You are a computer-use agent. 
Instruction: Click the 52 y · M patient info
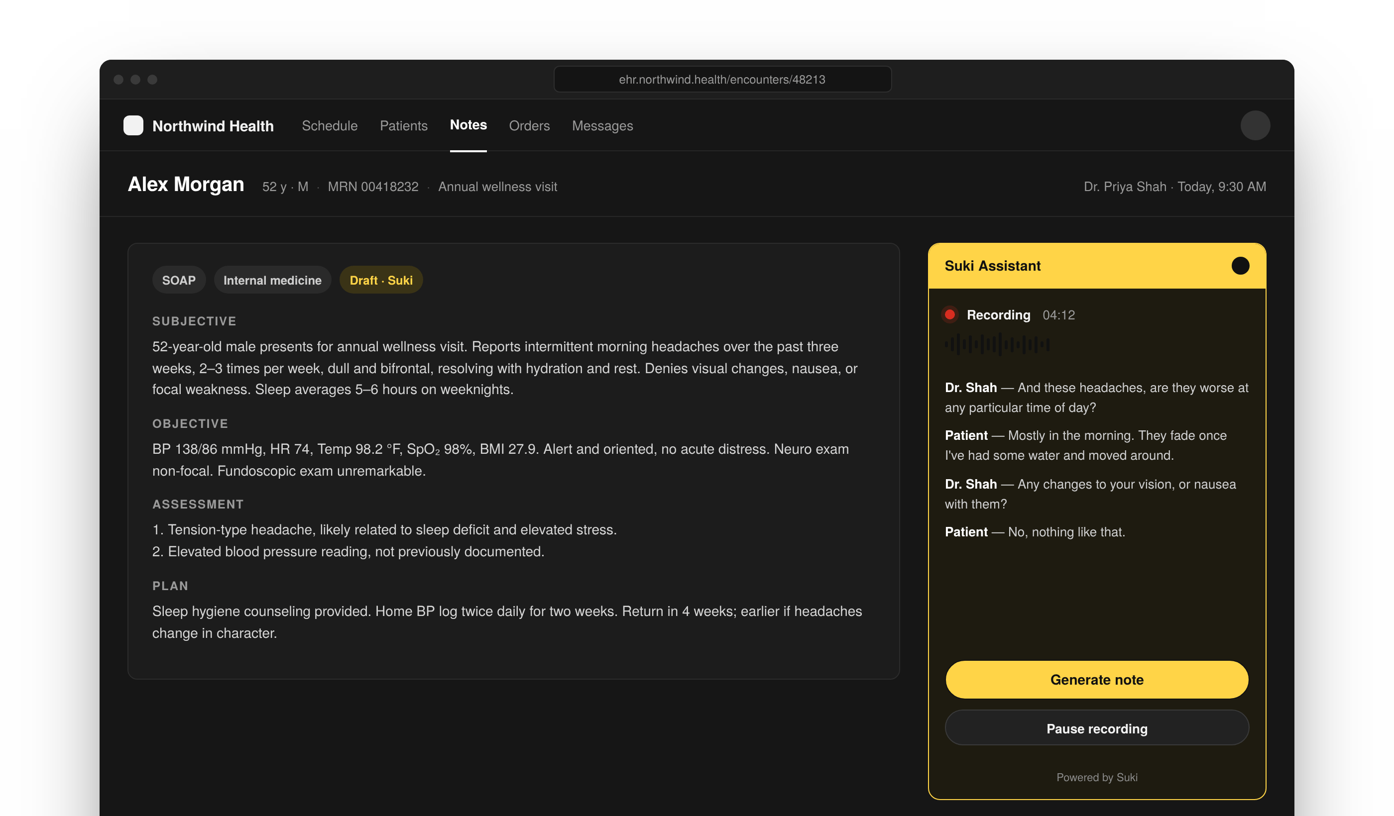285,187
